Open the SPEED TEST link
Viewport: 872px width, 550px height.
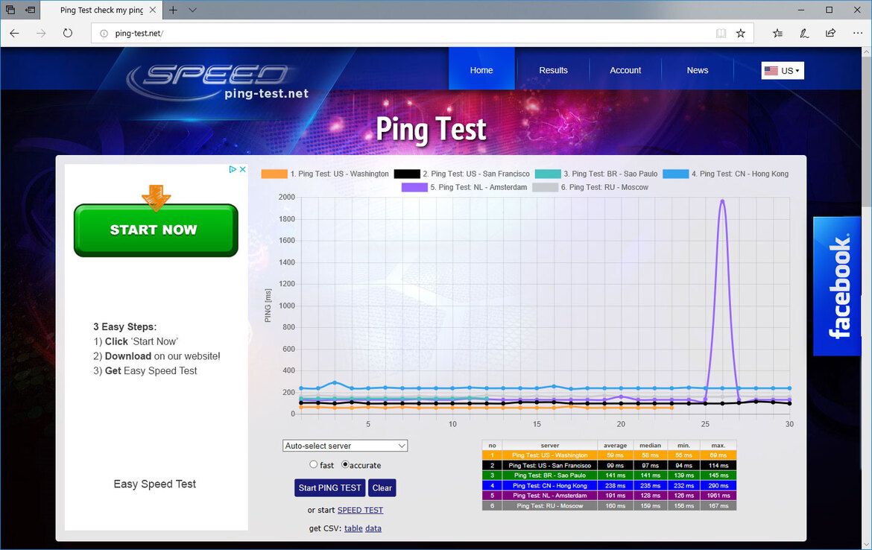click(361, 510)
